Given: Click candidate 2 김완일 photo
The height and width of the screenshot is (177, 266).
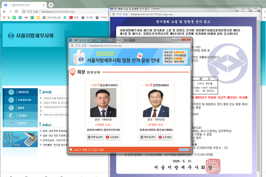Looking at the screenshot, I should [x=156, y=103].
